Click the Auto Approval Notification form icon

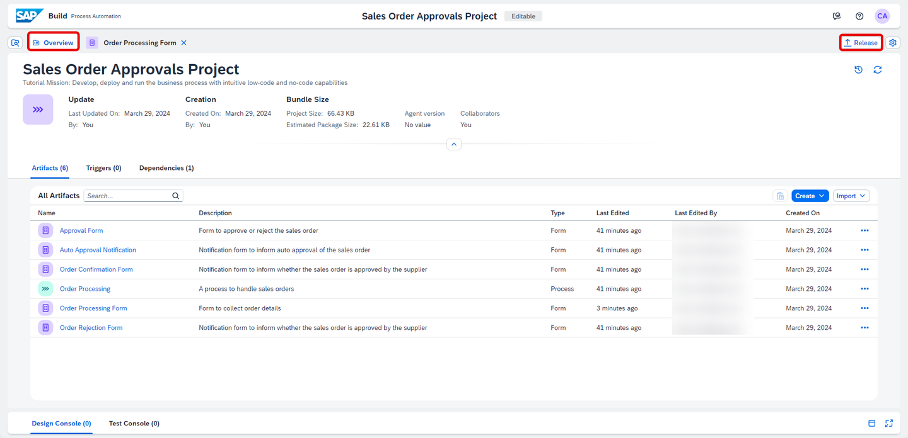[45, 250]
